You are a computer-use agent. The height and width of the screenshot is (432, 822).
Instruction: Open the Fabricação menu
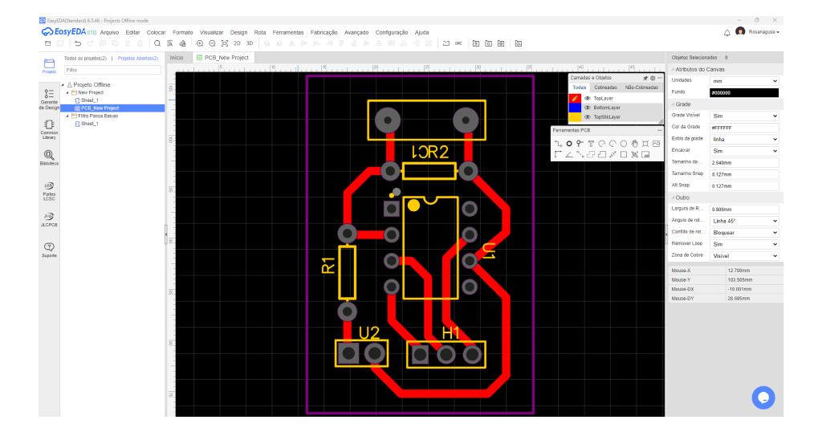coord(324,32)
